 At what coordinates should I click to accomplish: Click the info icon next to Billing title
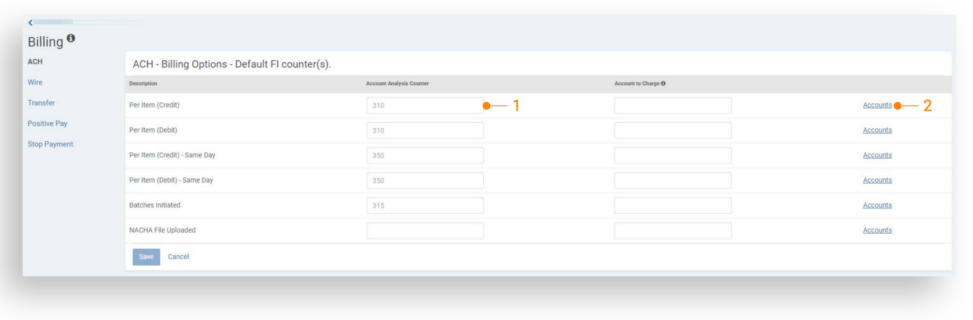[71, 38]
